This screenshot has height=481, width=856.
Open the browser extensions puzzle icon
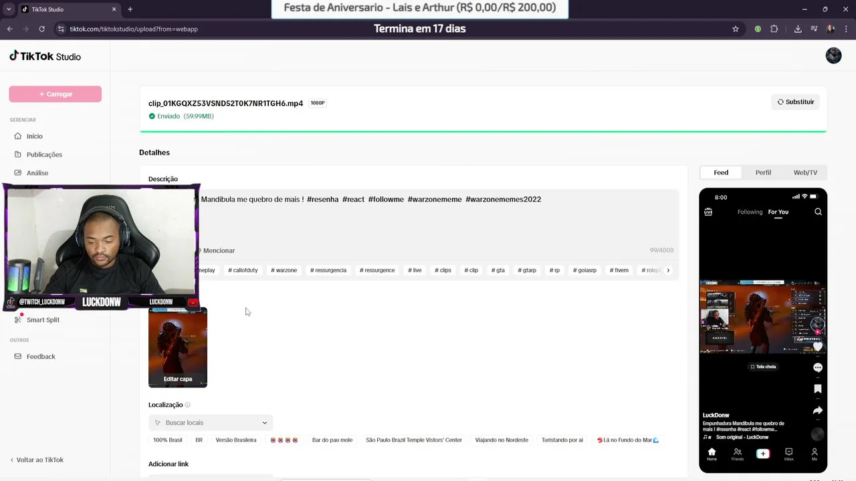pyautogui.click(x=774, y=29)
